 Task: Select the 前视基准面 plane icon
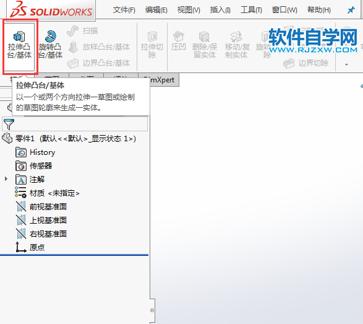click(21, 206)
